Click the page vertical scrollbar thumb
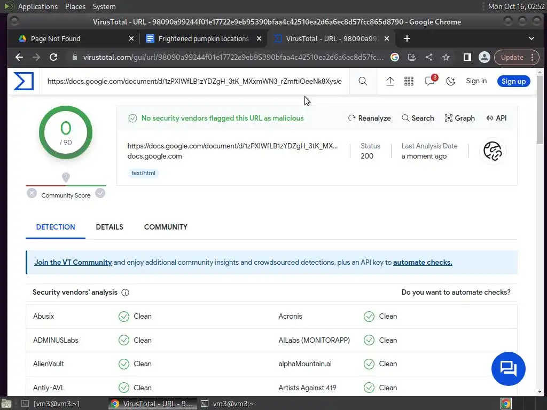Image resolution: width=547 pixels, height=410 pixels. [540, 110]
